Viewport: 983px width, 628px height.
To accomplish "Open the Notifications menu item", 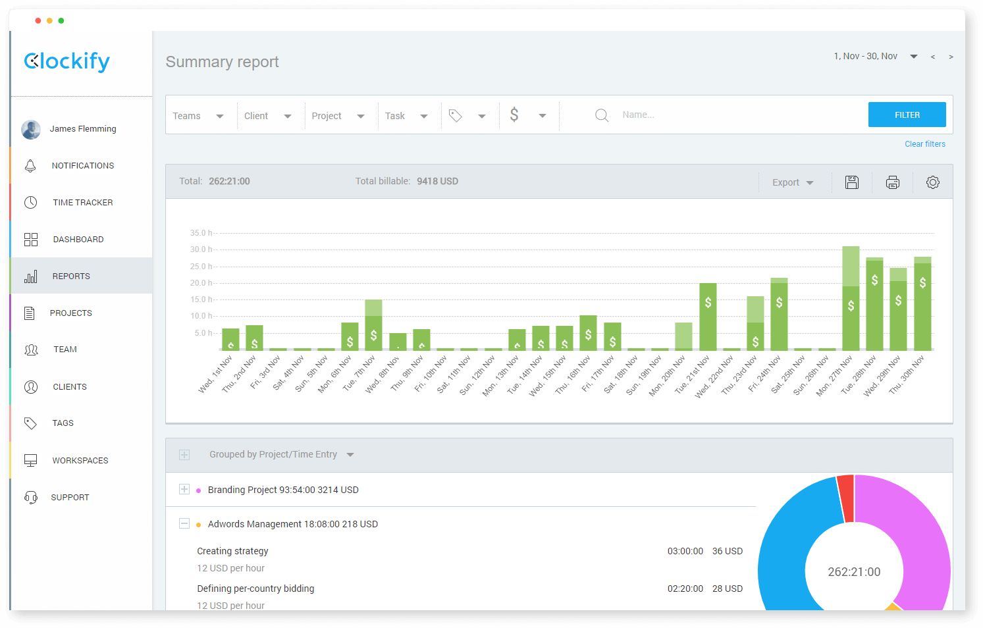I will (83, 166).
